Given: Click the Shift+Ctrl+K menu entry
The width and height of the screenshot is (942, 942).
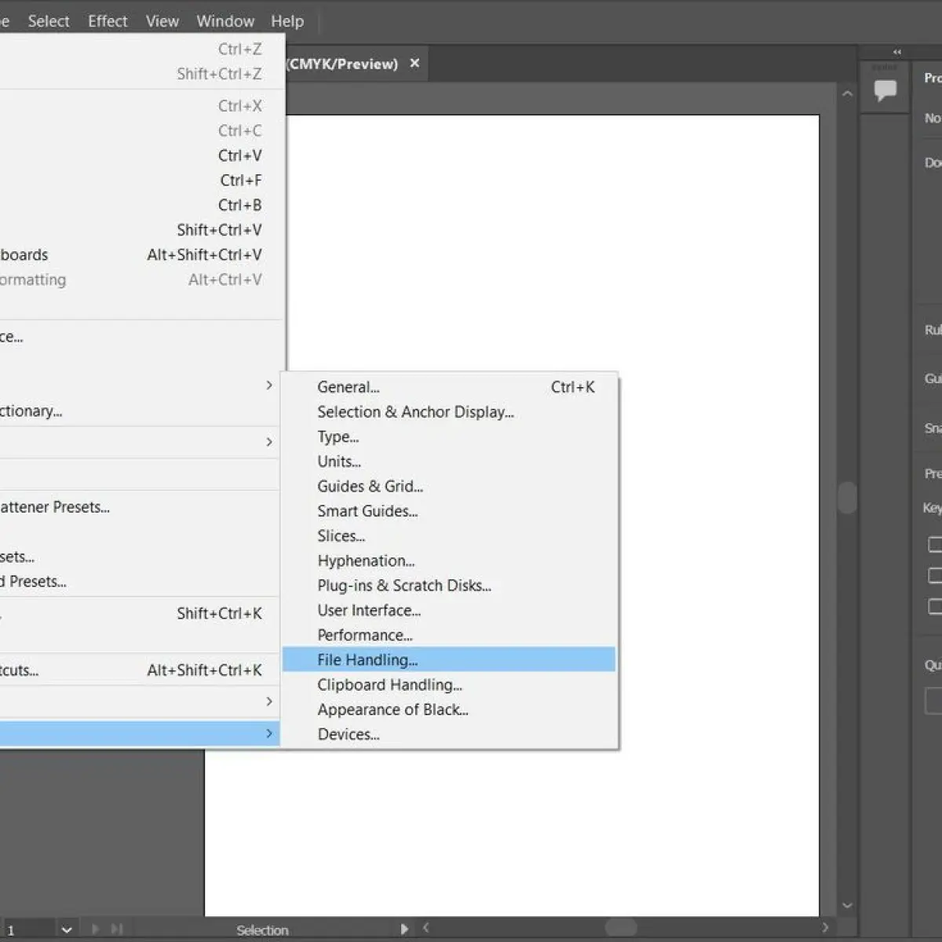Looking at the screenshot, I should pyautogui.click(x=140, y=614).
